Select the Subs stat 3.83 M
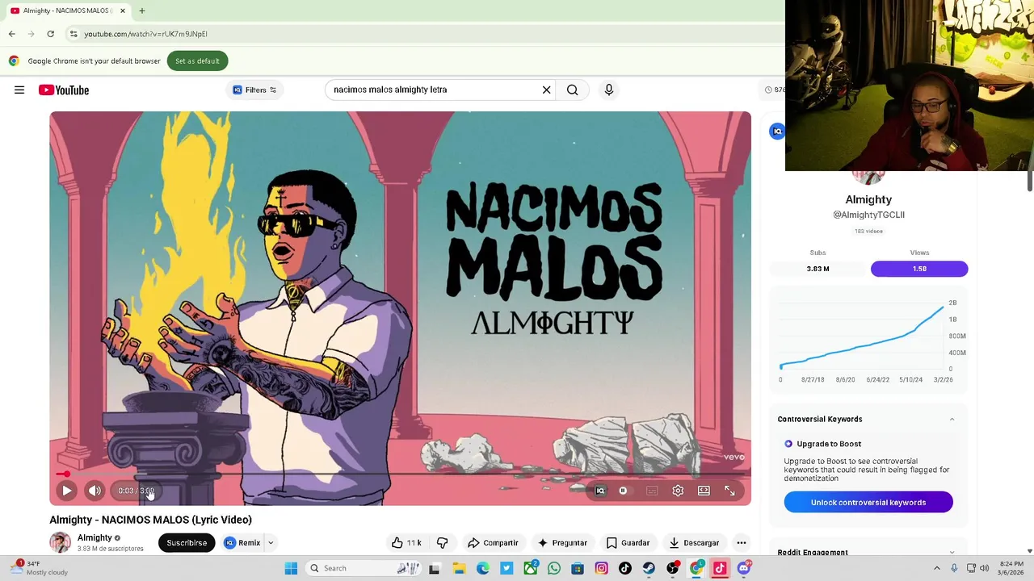 (818, 269)
